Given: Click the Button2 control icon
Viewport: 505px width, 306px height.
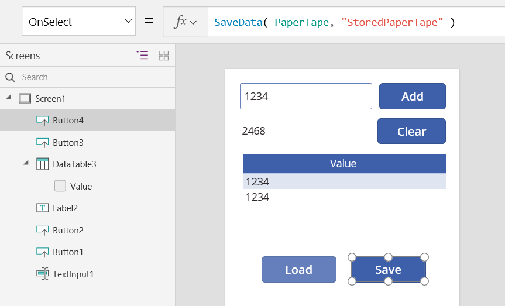Looking at the screenshot, I should pos(42,231).
